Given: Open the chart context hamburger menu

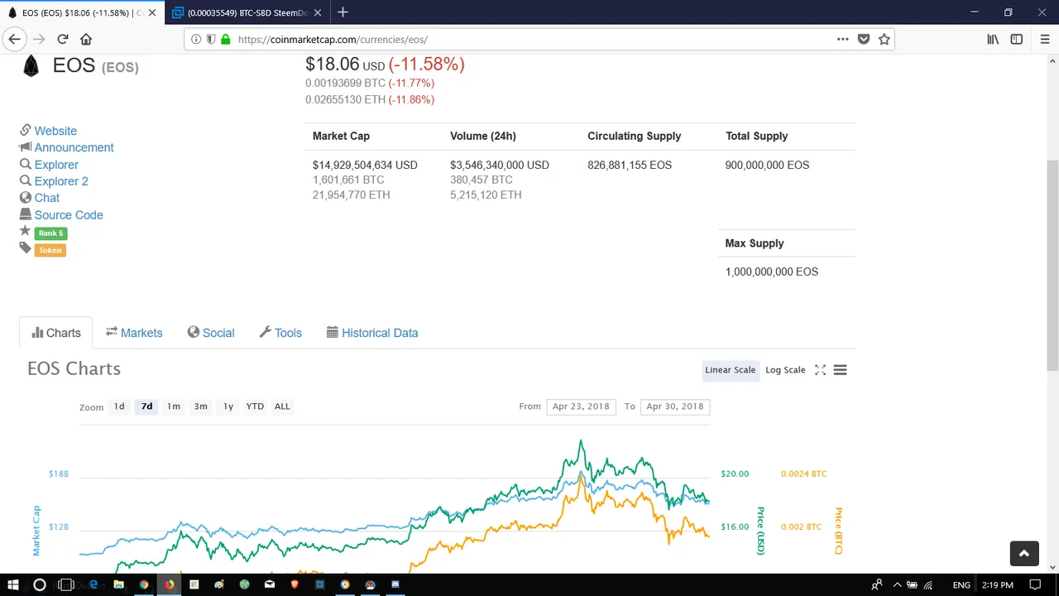Looking at the screenshot, I should coord(840,370).
